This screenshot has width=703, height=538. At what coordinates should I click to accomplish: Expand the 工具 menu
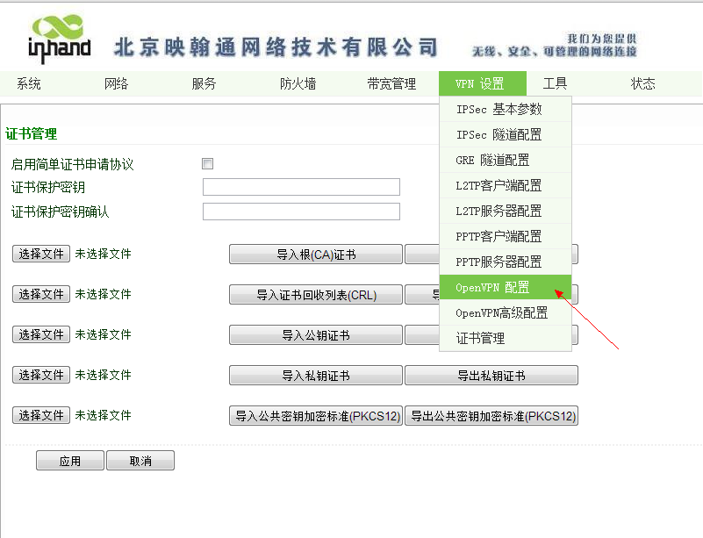[556, 84]
